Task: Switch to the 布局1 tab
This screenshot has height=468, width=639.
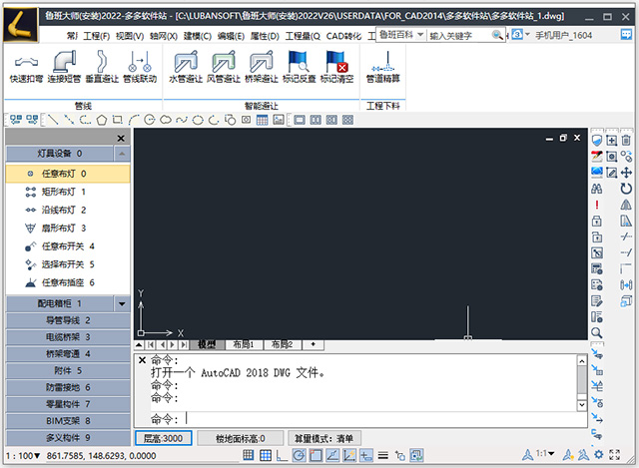Action: point(244,345)
